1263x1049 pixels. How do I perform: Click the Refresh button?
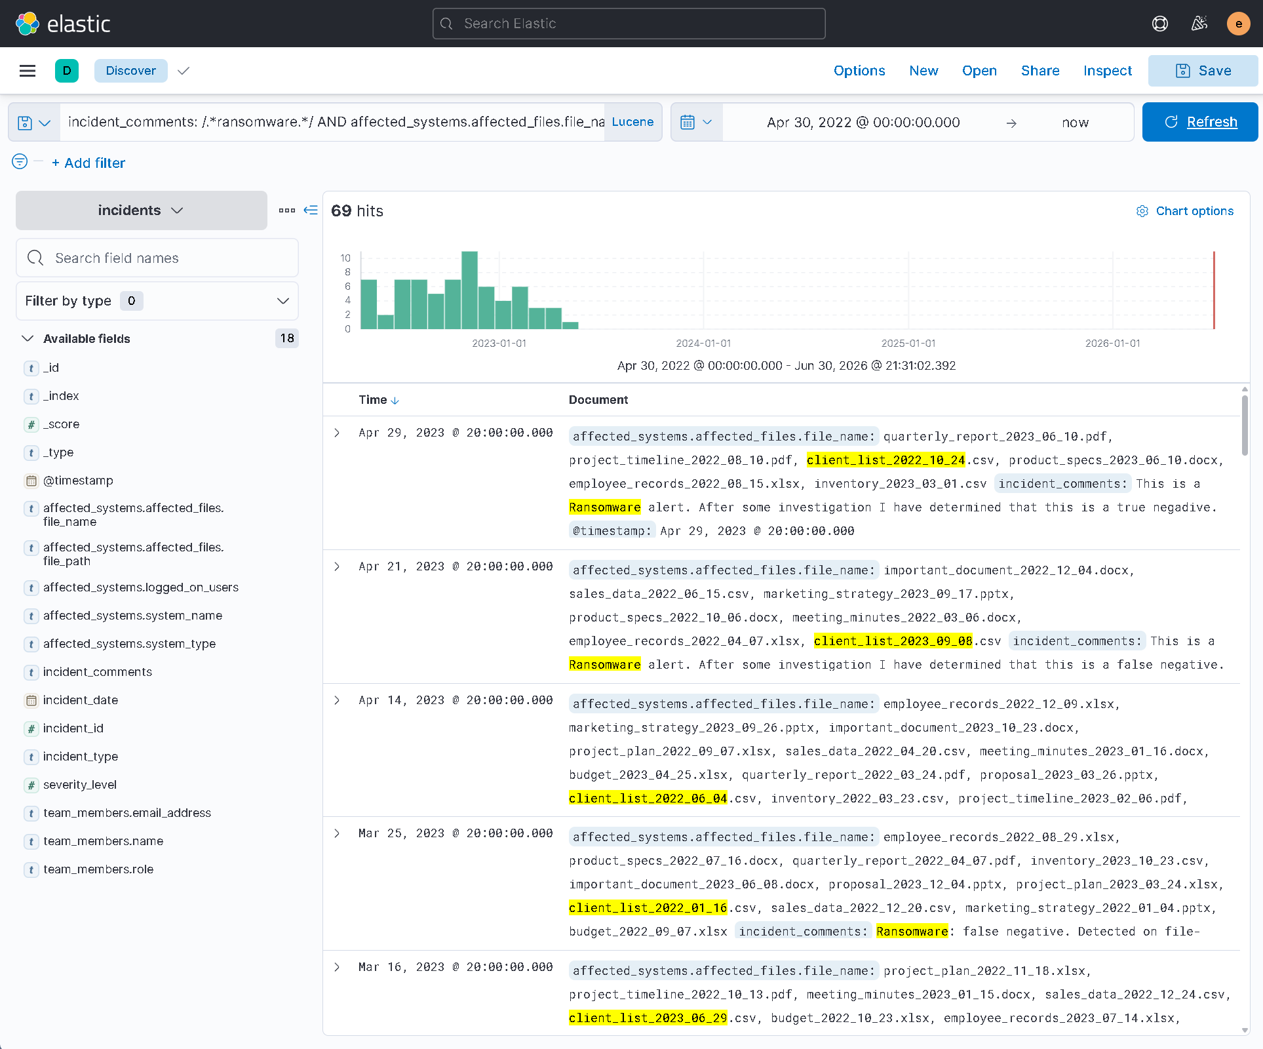(x=1200, y=122)
